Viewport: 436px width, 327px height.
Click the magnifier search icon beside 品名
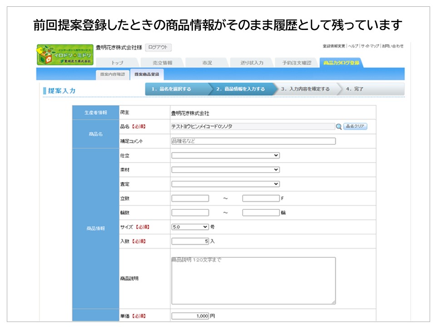point(339,127)
